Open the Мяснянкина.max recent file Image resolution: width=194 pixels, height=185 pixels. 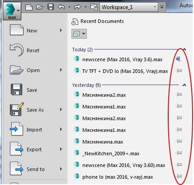point(103,142)
